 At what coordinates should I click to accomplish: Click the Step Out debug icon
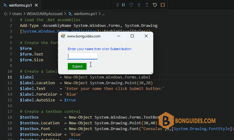[147, 5]
